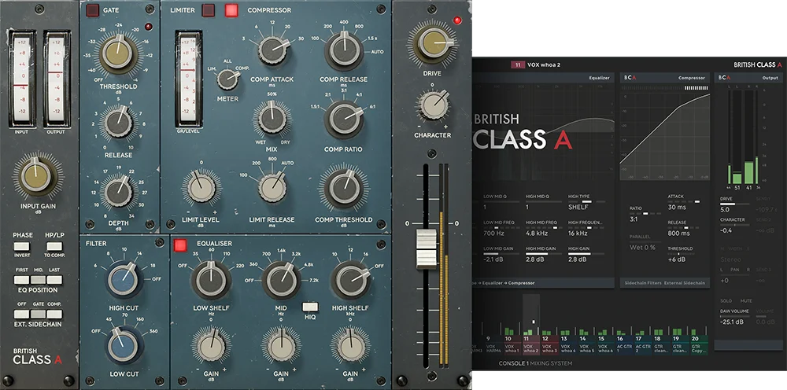Click the Comp Release knob
787x390 pixels.
(x=345, y=50)
